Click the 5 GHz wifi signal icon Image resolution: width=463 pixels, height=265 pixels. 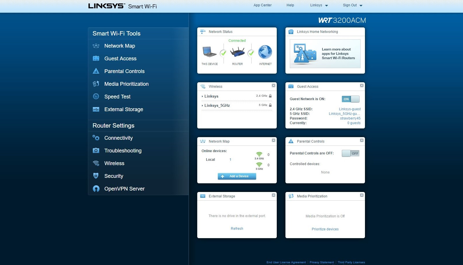coord(259,165)
